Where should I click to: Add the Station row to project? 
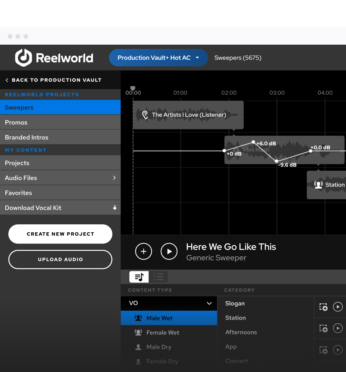click(x=323, y=328)
